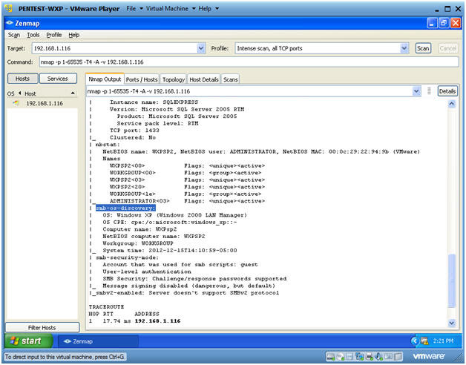Switch to the Scans tab
This screenshot has height=365, width=466.
click(x=230, y=79)
